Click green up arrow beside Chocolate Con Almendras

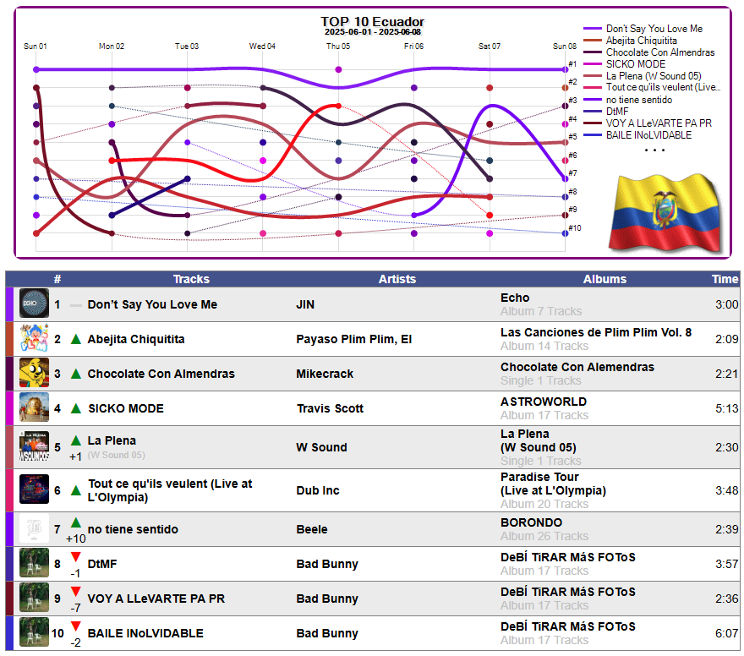pos(76,374)
